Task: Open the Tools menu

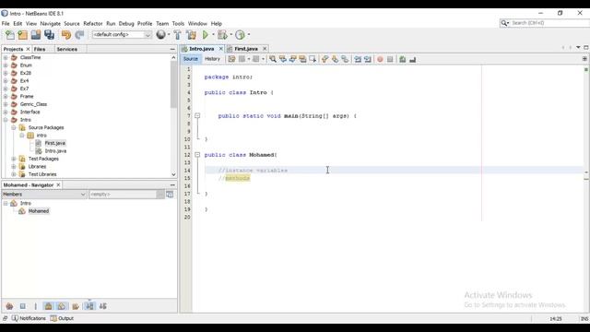Action: coord(178,23)
